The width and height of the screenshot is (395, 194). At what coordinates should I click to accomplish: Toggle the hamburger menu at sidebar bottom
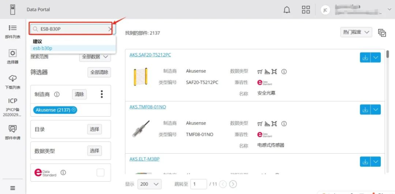pos(13,188)
